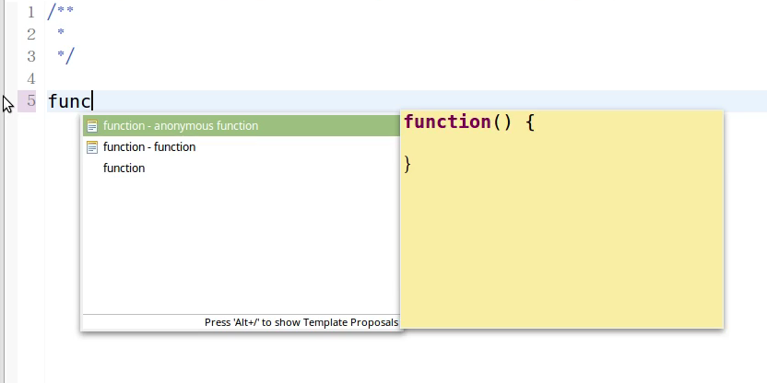Place cursor in typed 'func' text
767x383 pixels.
[69, 101]
